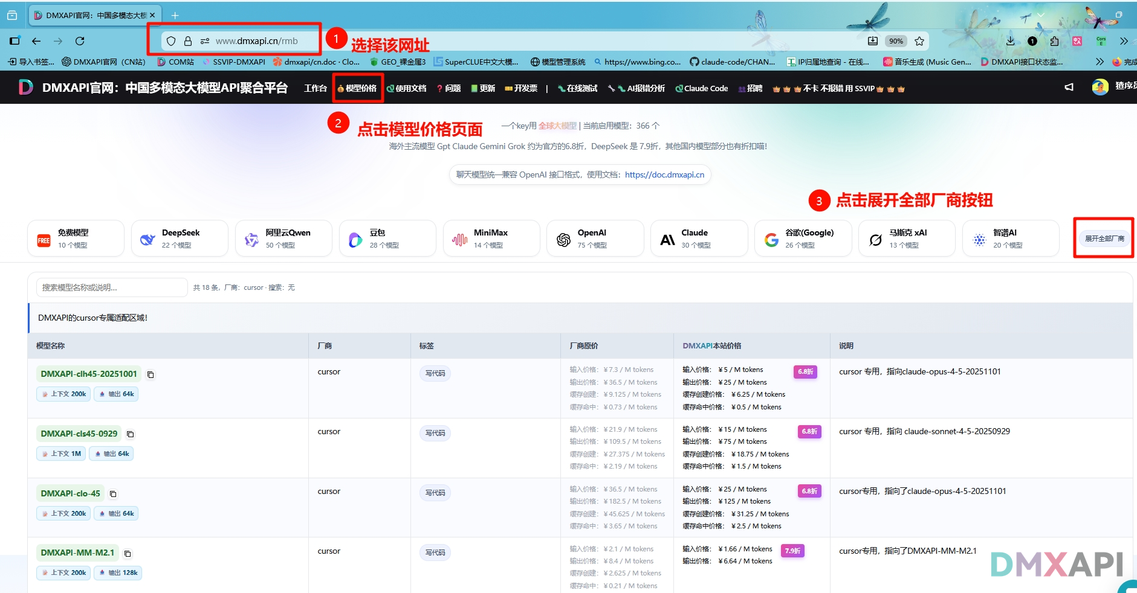The width and height of the screenshot is (1137, 593).
Task: Click copy icon beside DMXAPI-cls45-0929
Action: pyautogui.click(x=130, y=434)
